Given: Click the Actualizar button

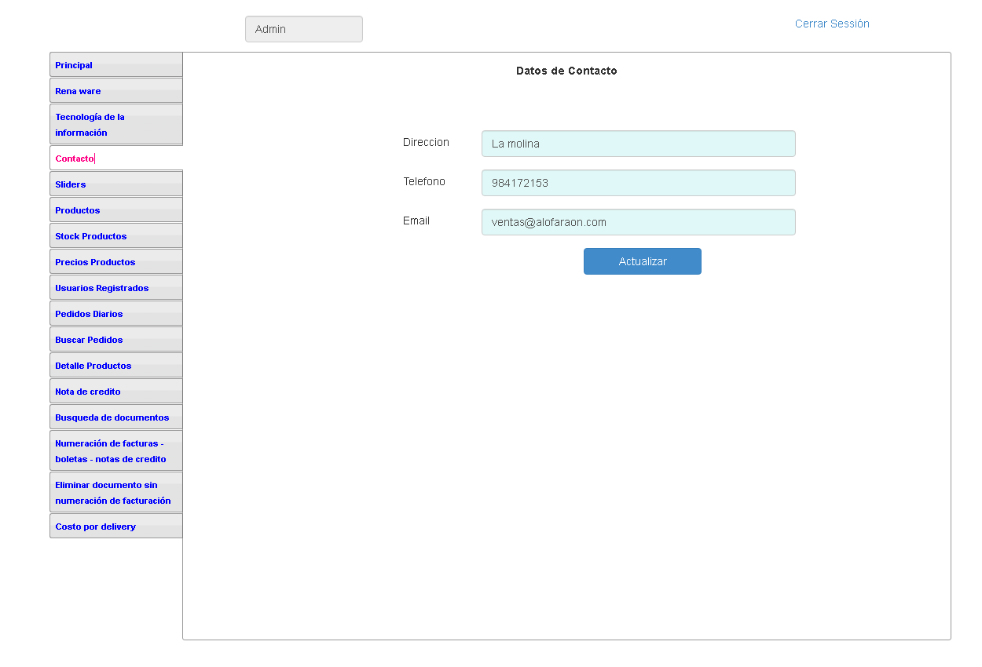Looking at the screenshot, I should pyautogui.click(x=642, y=261).
